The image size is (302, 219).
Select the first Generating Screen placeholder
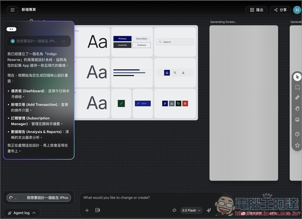[244, 103]
